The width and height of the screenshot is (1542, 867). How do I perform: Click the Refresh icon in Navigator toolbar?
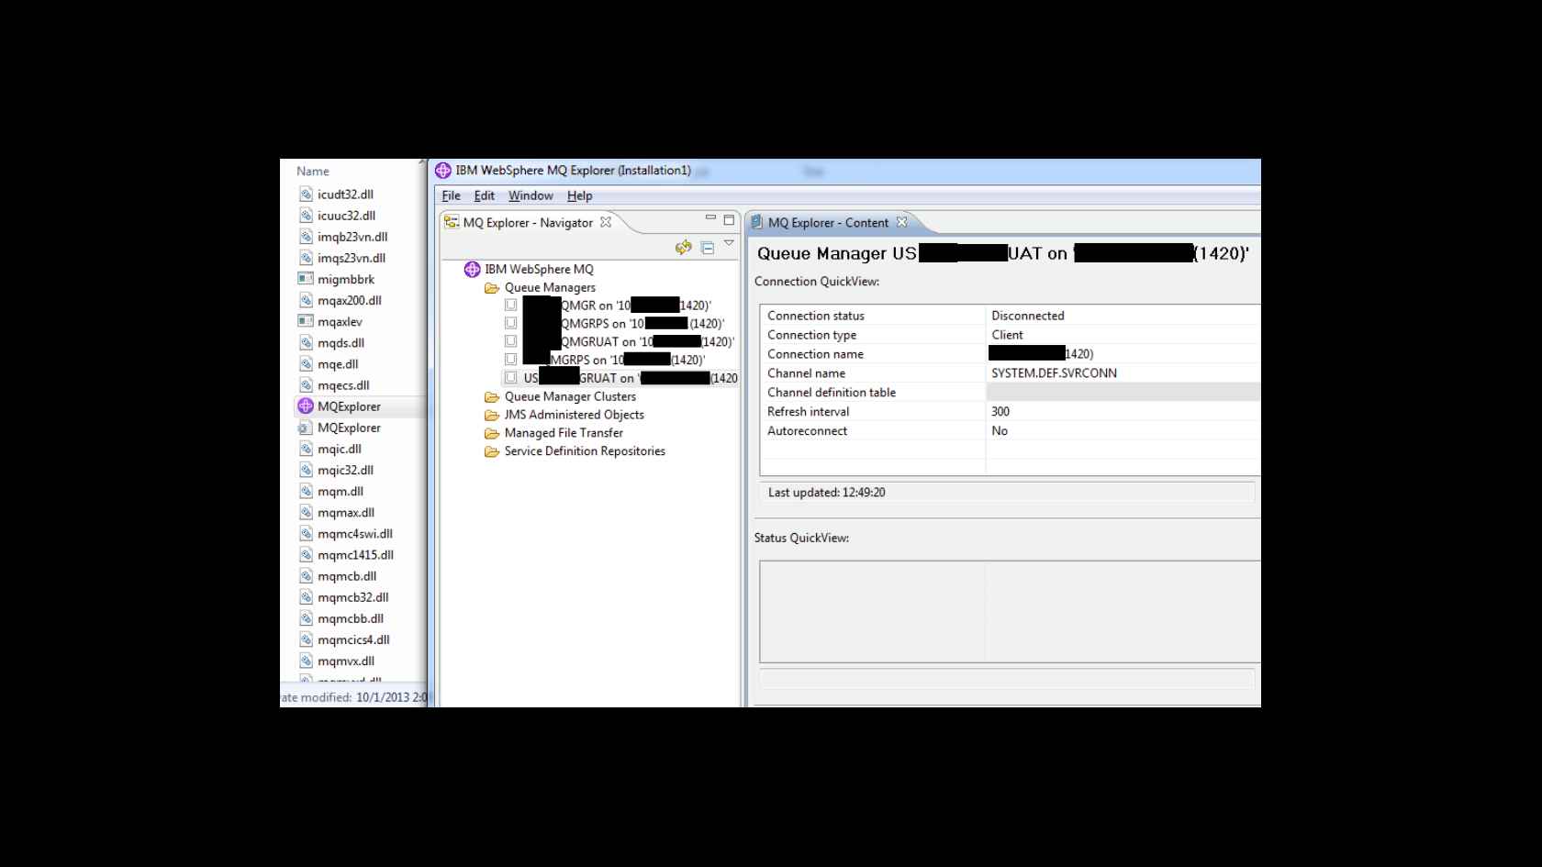683,248
